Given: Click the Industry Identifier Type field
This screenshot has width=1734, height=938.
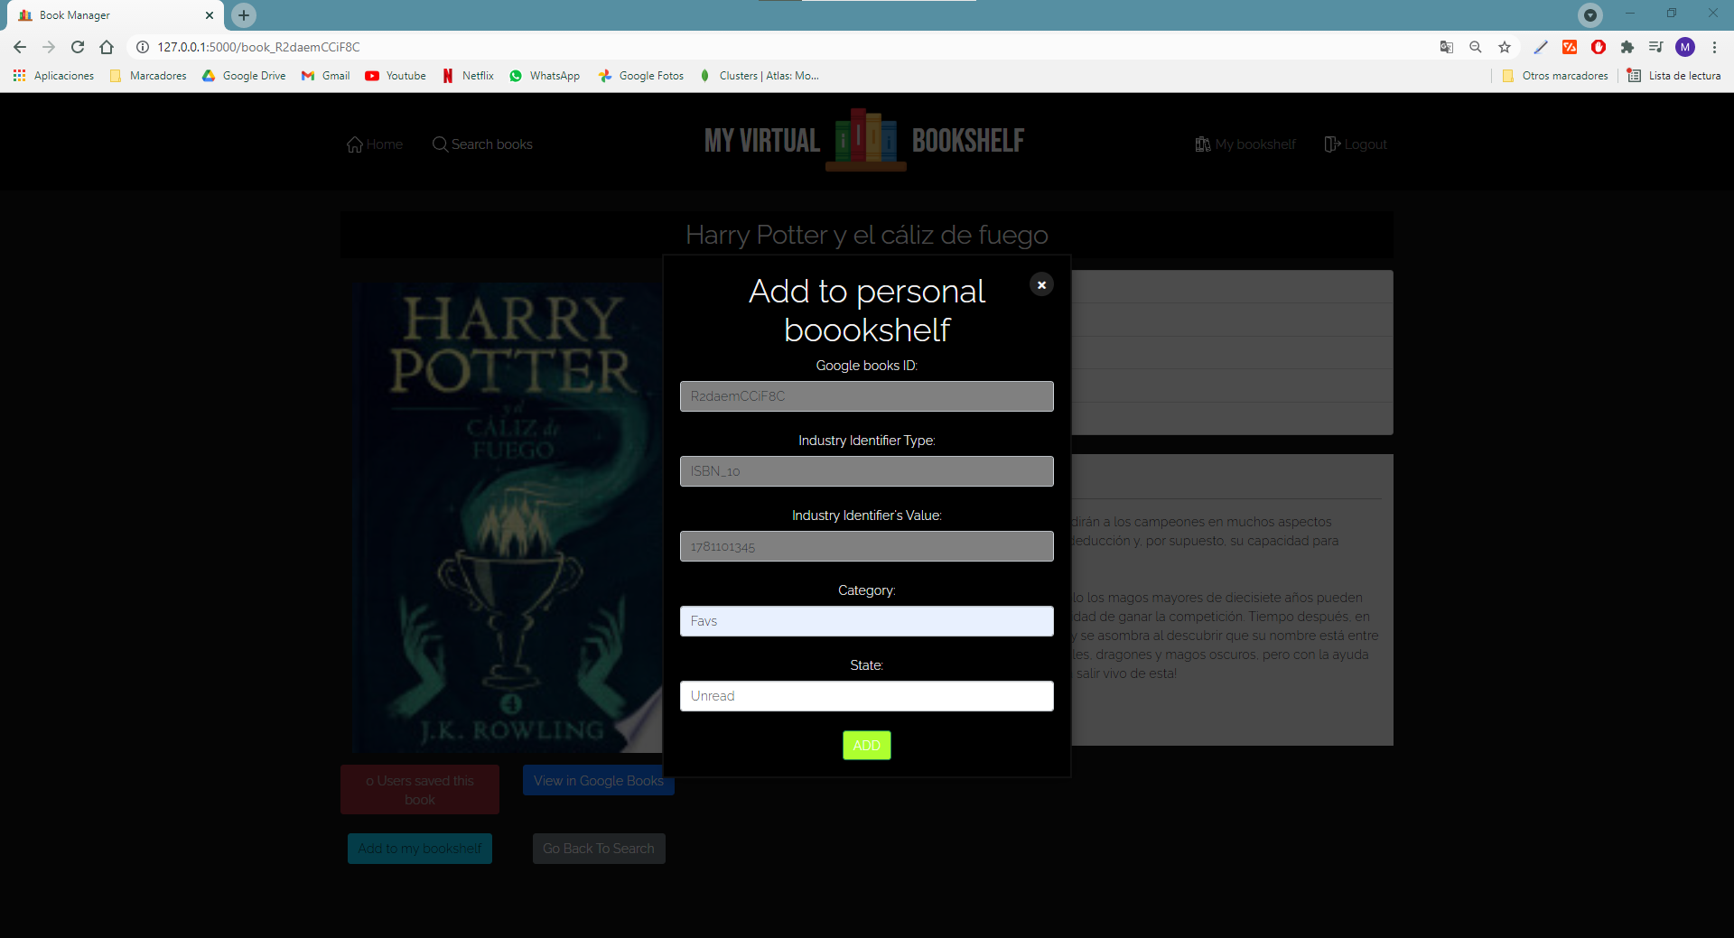Looking at the screenshot, I should [867, 471].
